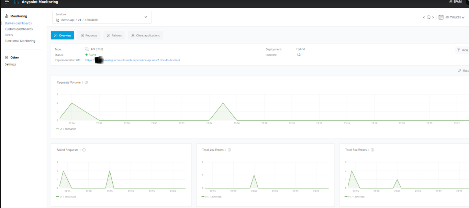The height and width of the screenshot is (208, 469).
Task: Click the calendar icon for time range
Action: pyautogui.click(x=441, y=17)
